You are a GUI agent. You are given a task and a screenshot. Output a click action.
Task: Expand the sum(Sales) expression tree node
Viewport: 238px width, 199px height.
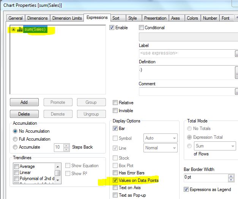tap(14, 30)
